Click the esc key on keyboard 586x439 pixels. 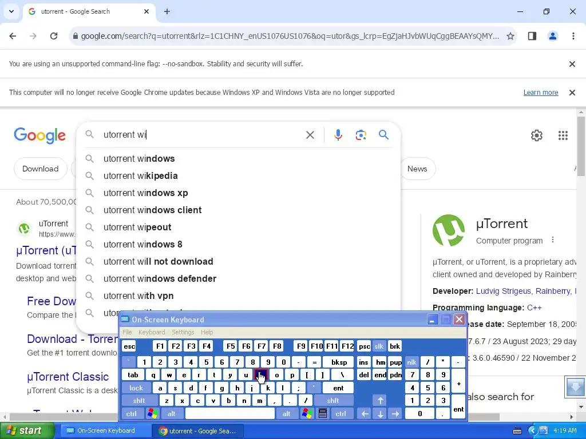(x=129, y=346)
